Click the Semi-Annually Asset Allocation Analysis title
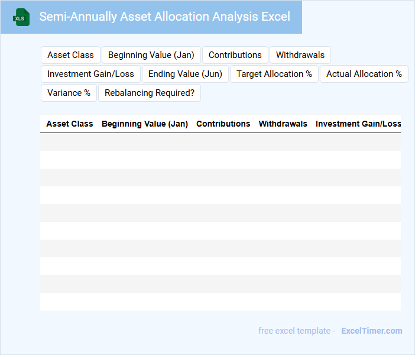This screenshot has height=355, width=415. [165, 17]
